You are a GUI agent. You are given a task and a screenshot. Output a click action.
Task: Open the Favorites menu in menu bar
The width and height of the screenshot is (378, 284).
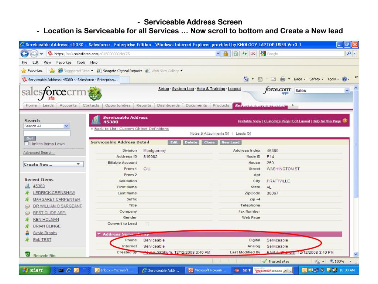(x=64, y=62)
